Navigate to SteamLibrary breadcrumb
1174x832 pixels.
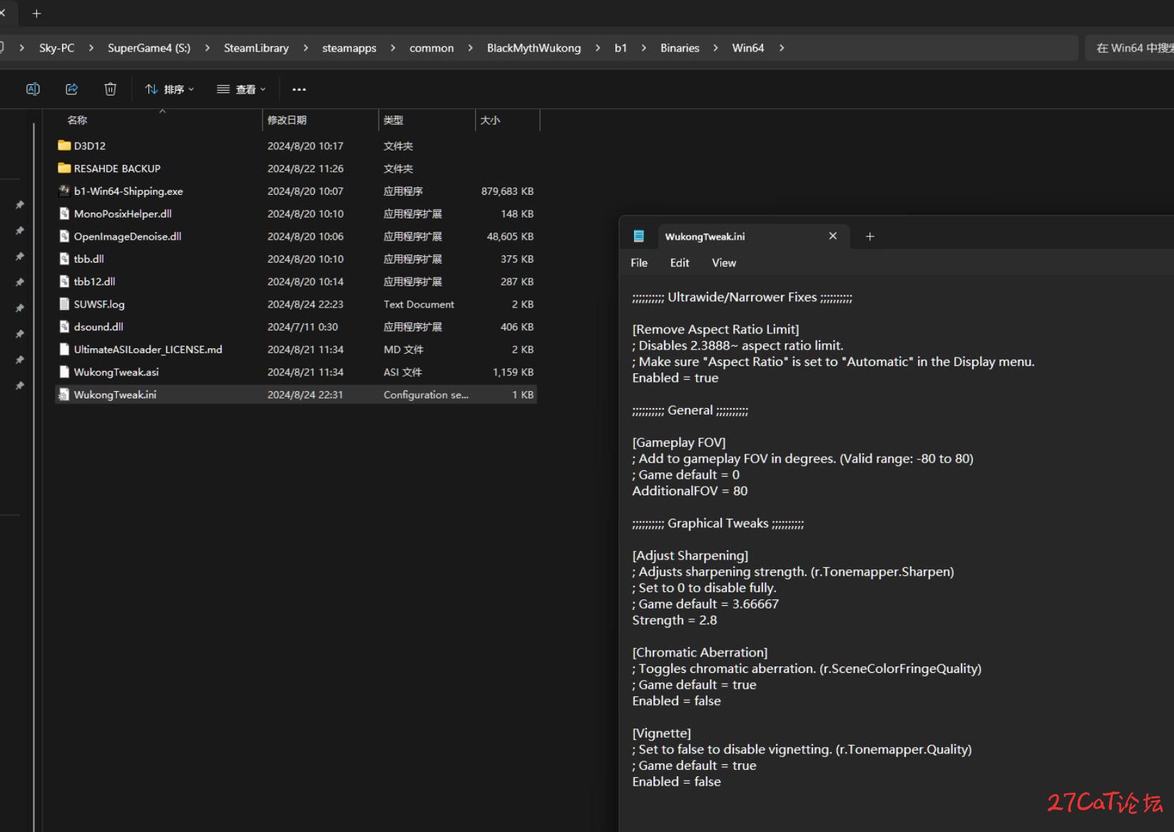click(x=256, y=48)
